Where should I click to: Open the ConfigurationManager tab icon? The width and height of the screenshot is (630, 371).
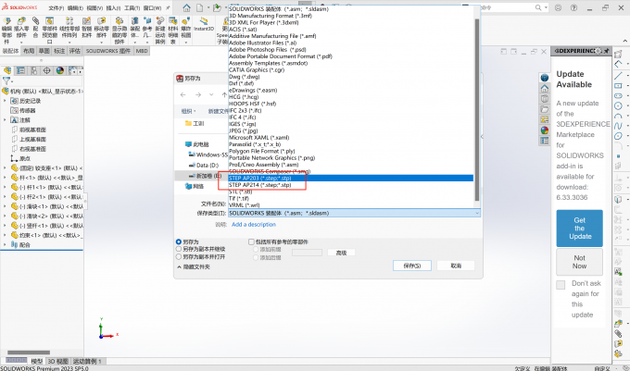33,70
